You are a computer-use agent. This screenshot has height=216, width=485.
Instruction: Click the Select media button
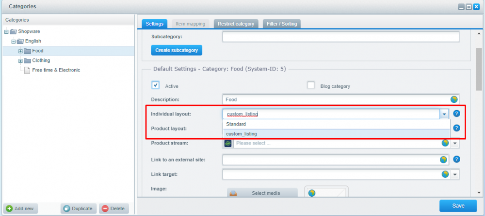coord(262,193)
